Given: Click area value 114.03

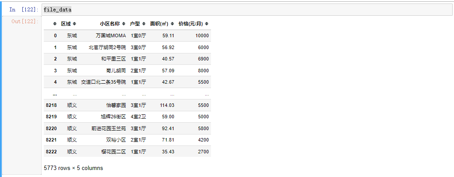Looking at the screenshot, I should (167, 105).
